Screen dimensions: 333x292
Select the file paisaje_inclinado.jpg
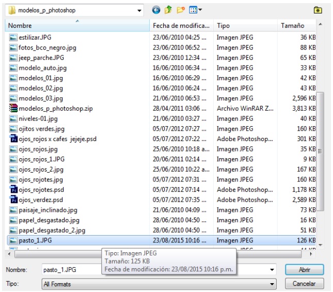point(48,210)
